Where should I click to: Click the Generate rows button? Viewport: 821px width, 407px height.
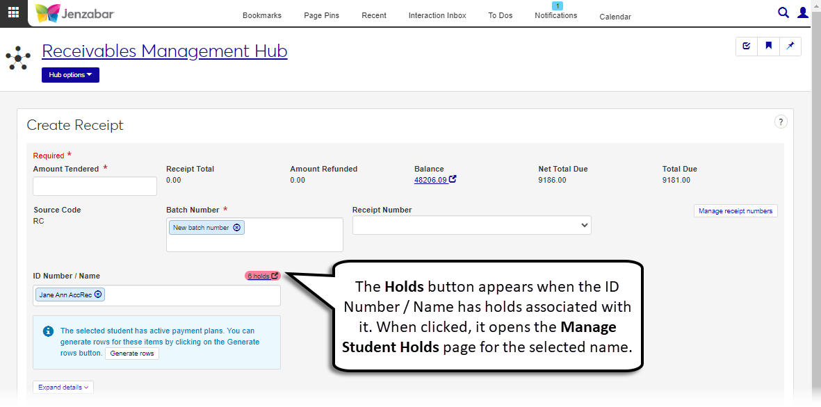(x=132, y=354)
